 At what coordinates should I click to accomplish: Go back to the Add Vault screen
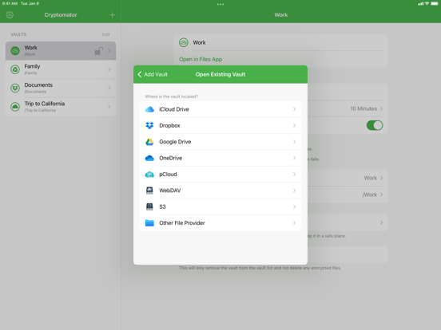click(153, 74)
